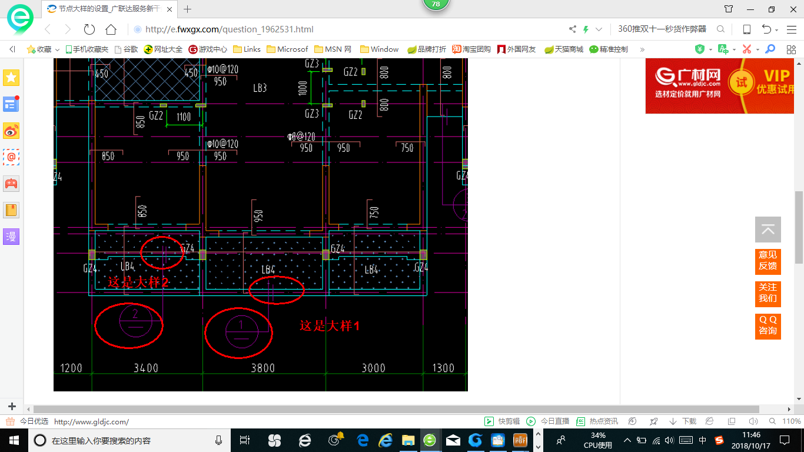This screenshot has width=804, height=452.
Task: Open the browser main menu (hamburger)
Action: 791,29
